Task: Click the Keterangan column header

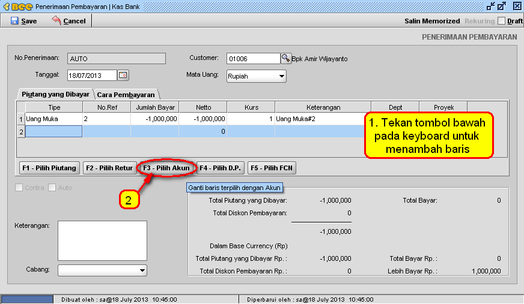Action: 323,107
